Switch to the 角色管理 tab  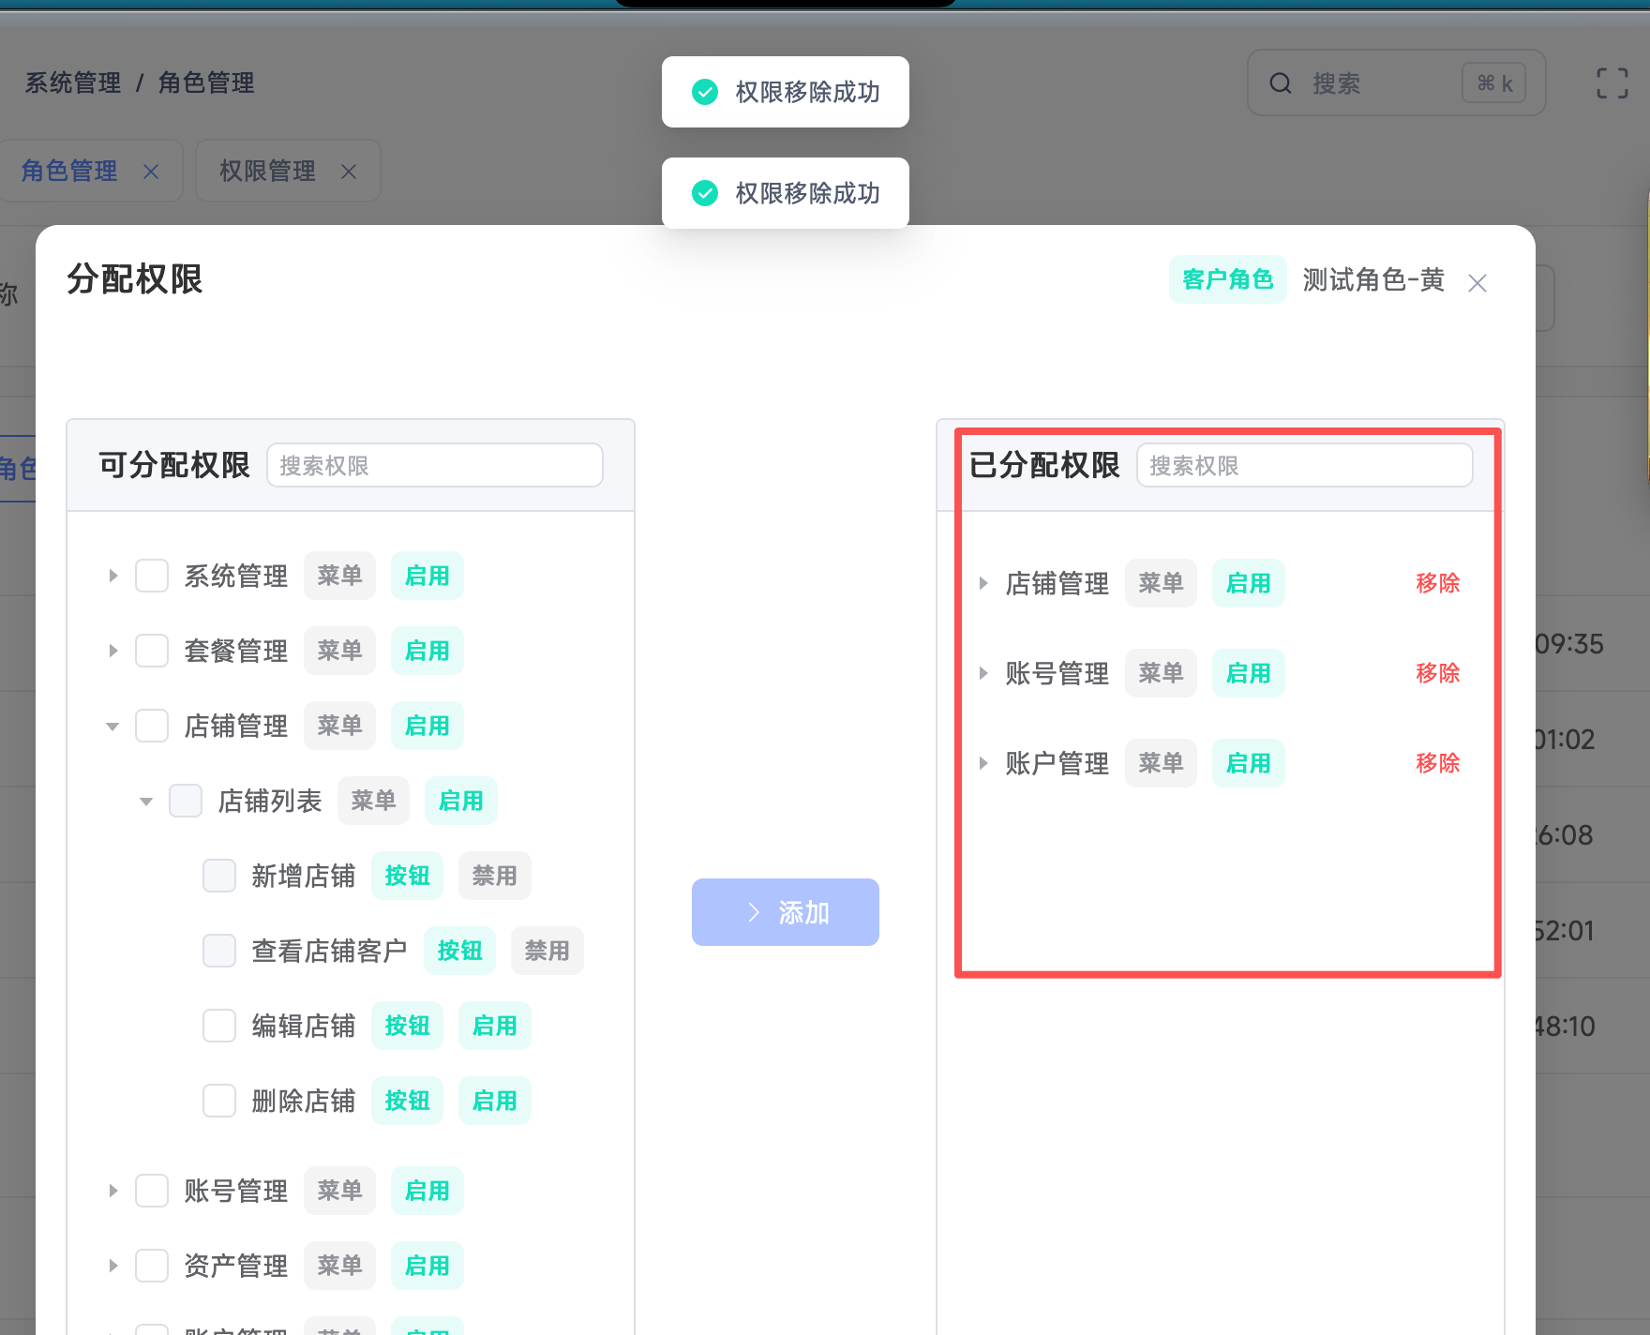click(x=69, y=172)
